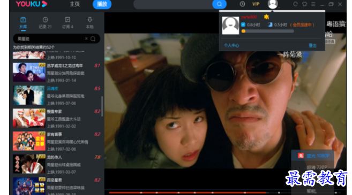This screenshot has width=352, height=195.
Task: Open watch history clock icon in title bar
Action: click(x=242, y=4)
